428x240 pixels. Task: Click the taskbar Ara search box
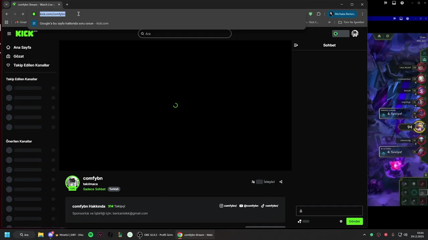(x=24, y=235)
